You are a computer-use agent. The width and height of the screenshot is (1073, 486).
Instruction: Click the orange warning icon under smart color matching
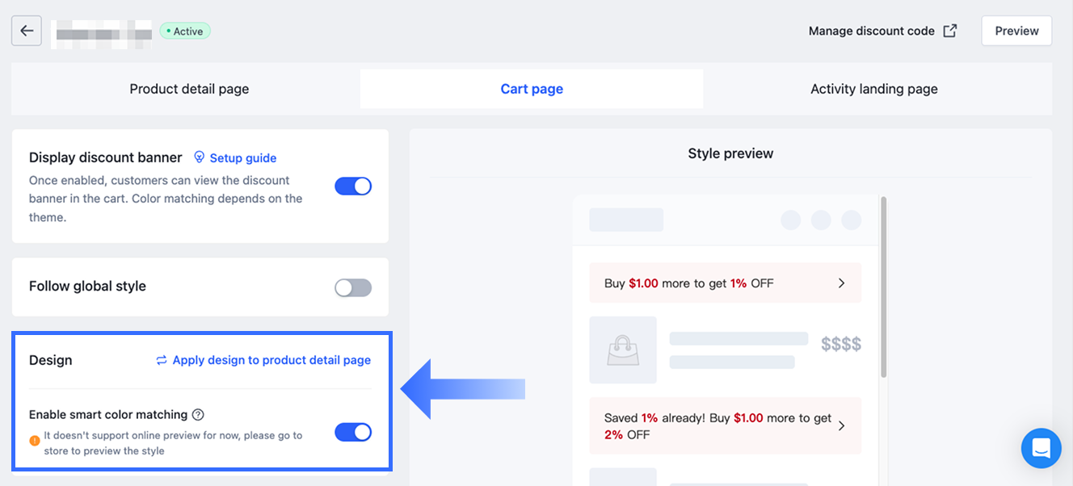pyautogui.click(x=35, y=441)
